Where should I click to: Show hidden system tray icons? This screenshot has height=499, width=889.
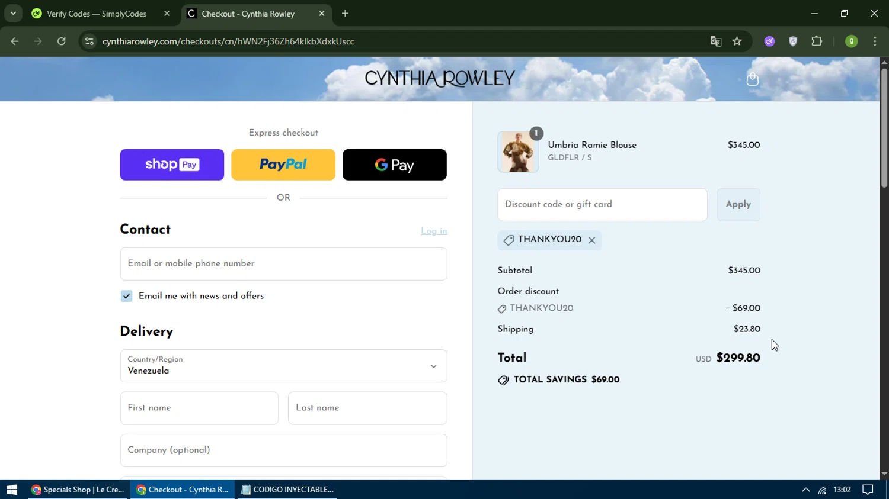pyautogui.click(x=805, y=490)
